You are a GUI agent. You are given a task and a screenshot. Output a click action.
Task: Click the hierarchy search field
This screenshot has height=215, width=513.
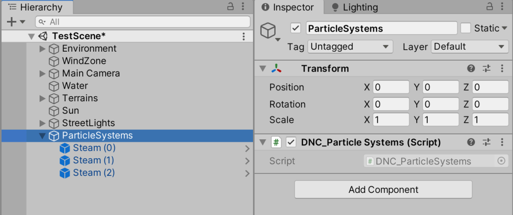pos(143,22)
